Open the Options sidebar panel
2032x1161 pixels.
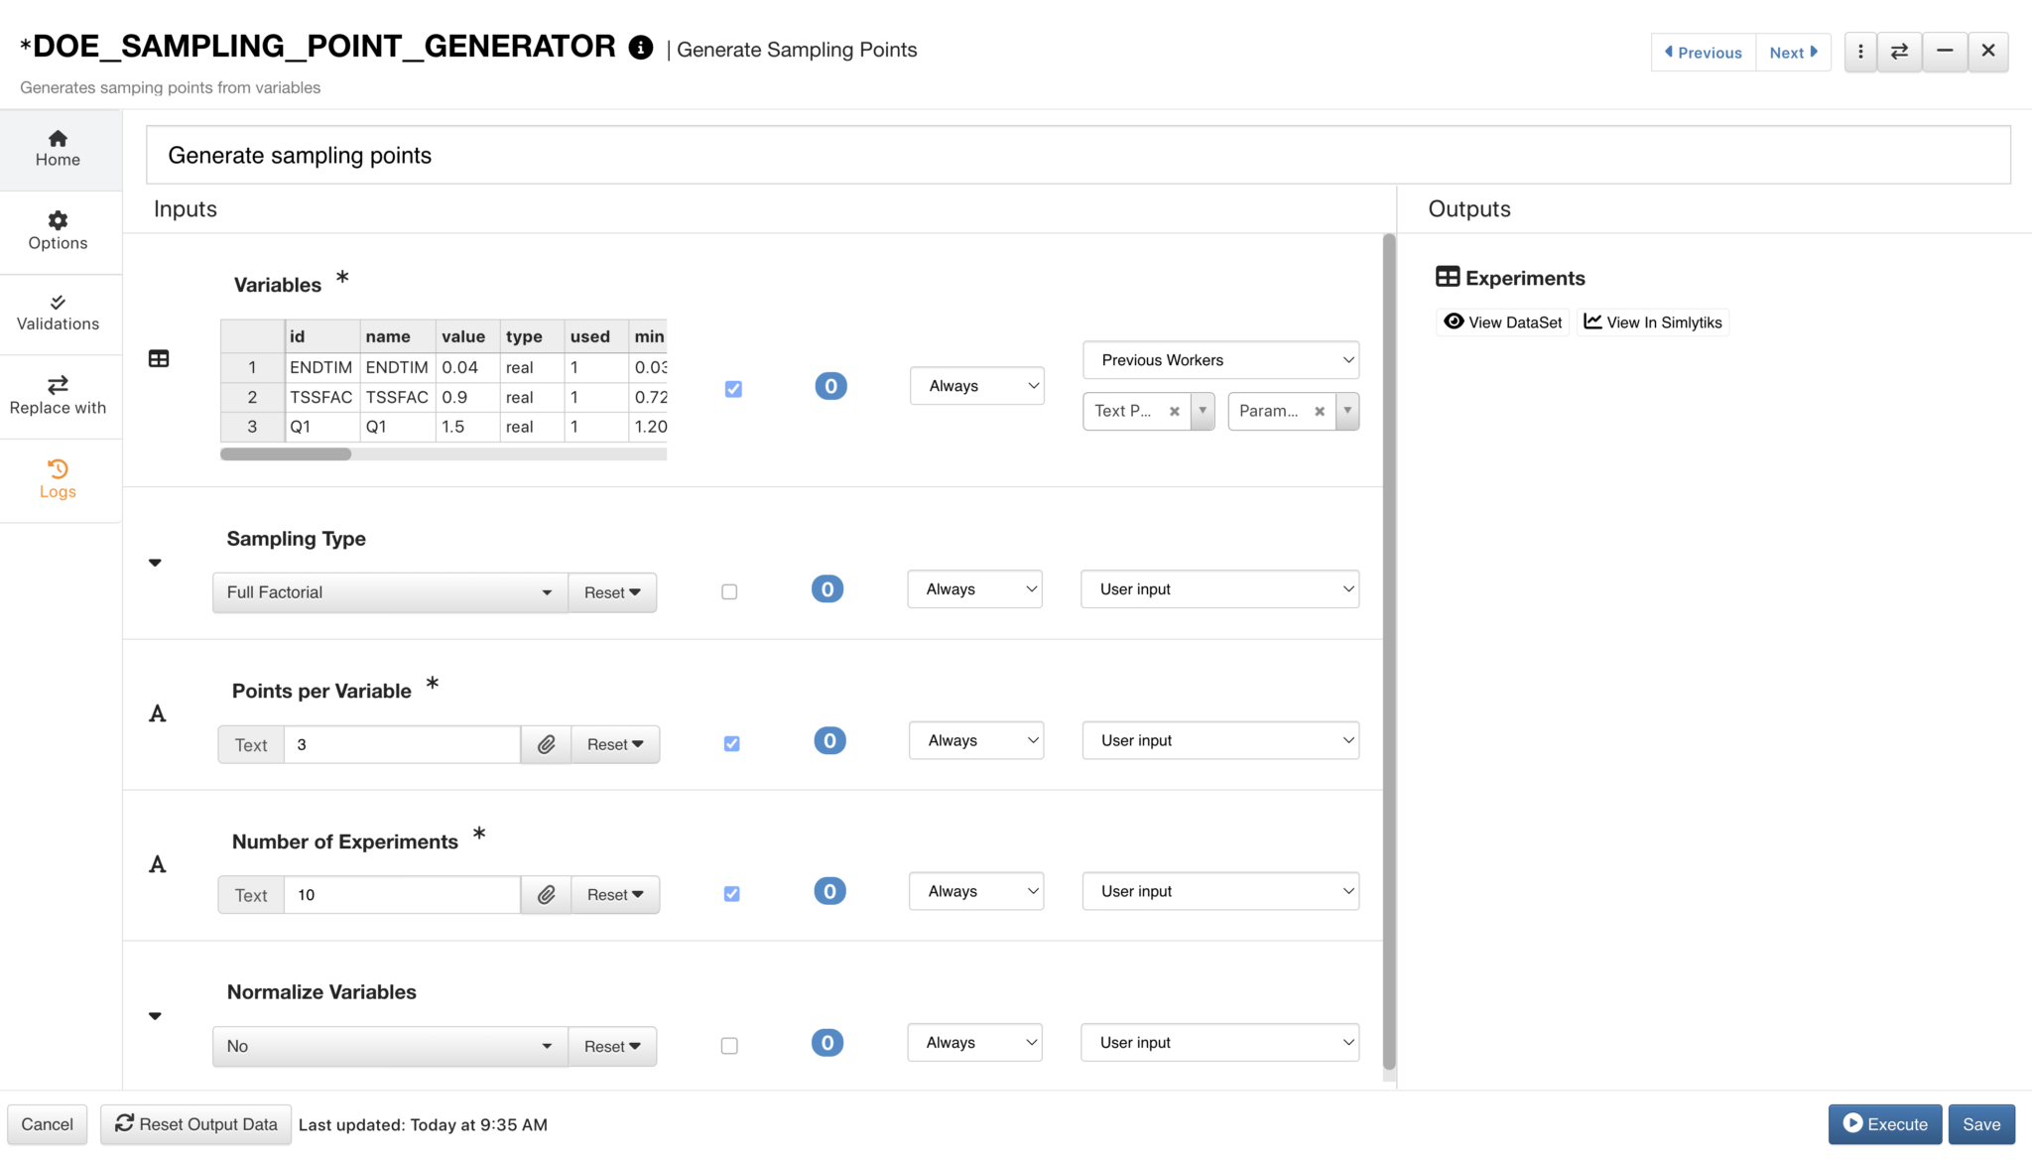[57, 230]
